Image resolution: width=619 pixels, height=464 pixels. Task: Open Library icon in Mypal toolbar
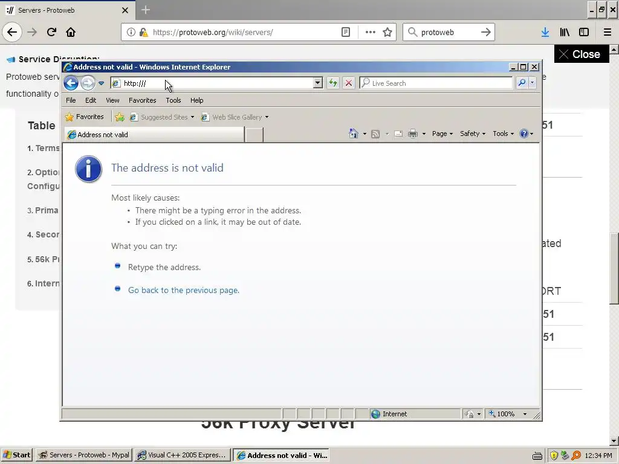point(565,32)
